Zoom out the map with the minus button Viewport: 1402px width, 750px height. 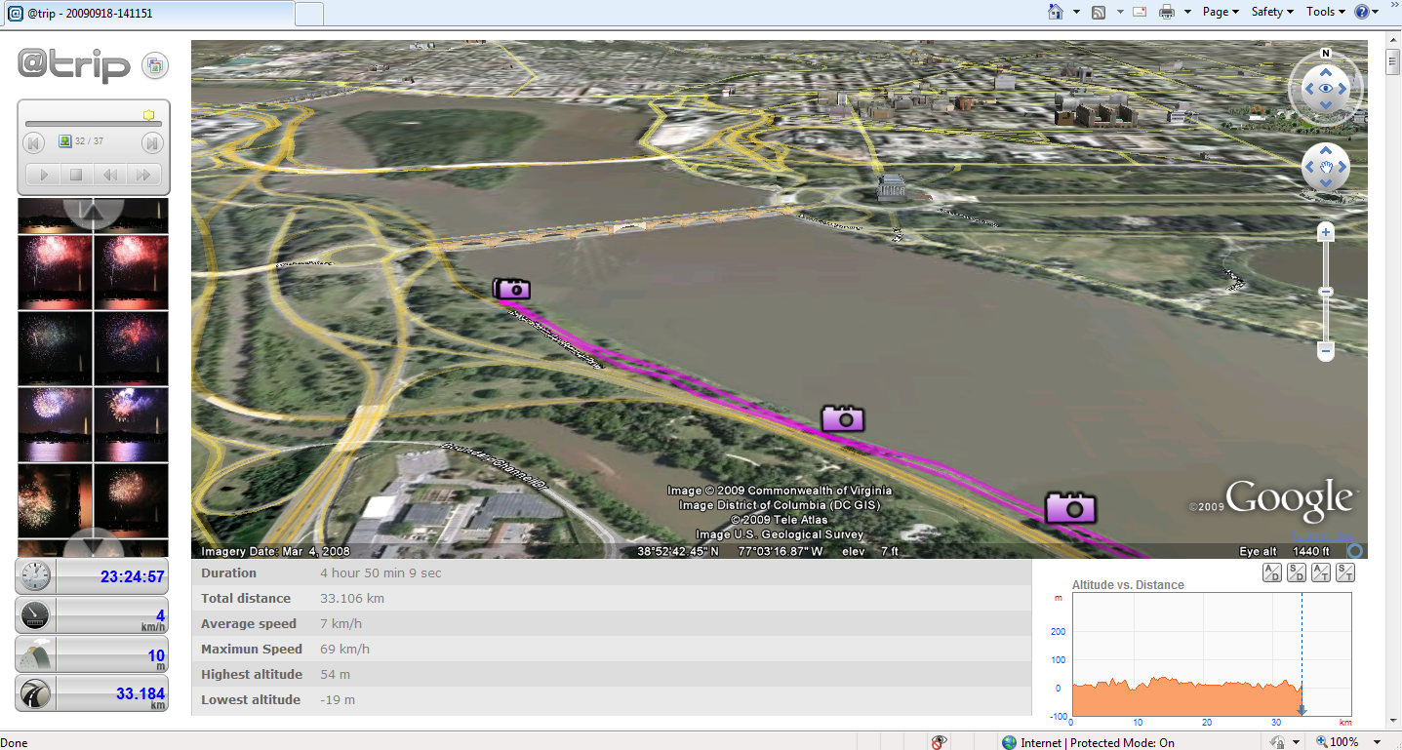[1325, 350]
